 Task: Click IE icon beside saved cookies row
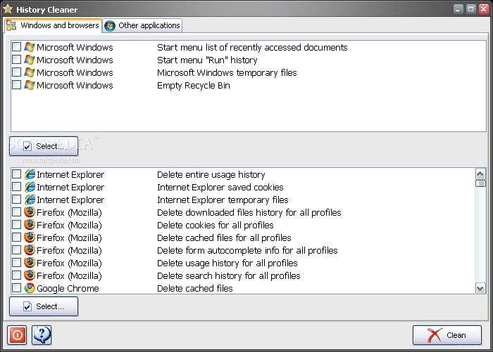[30, 187]
